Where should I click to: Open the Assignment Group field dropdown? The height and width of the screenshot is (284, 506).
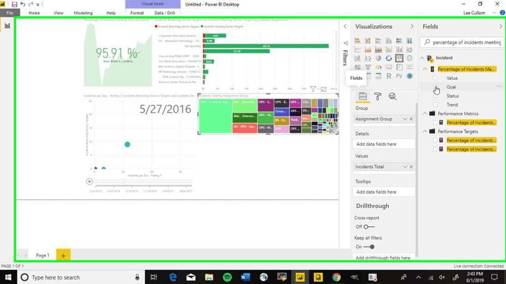[405, 119]
